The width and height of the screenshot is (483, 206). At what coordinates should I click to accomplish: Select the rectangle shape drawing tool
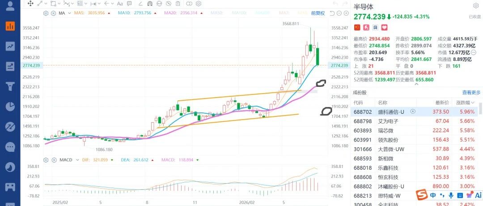(53, 4)
